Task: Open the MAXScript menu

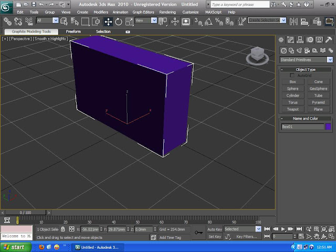Action: tap(213, 12)
